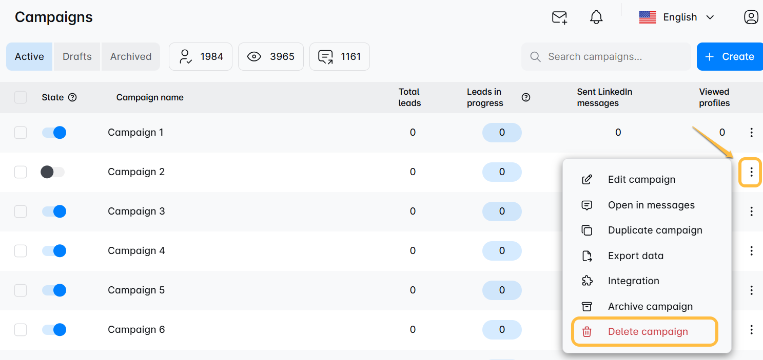Open three-dot menu for Campaign 6
Screen dimensions: 763x360
pyautogui.click(x=751, y=330)
